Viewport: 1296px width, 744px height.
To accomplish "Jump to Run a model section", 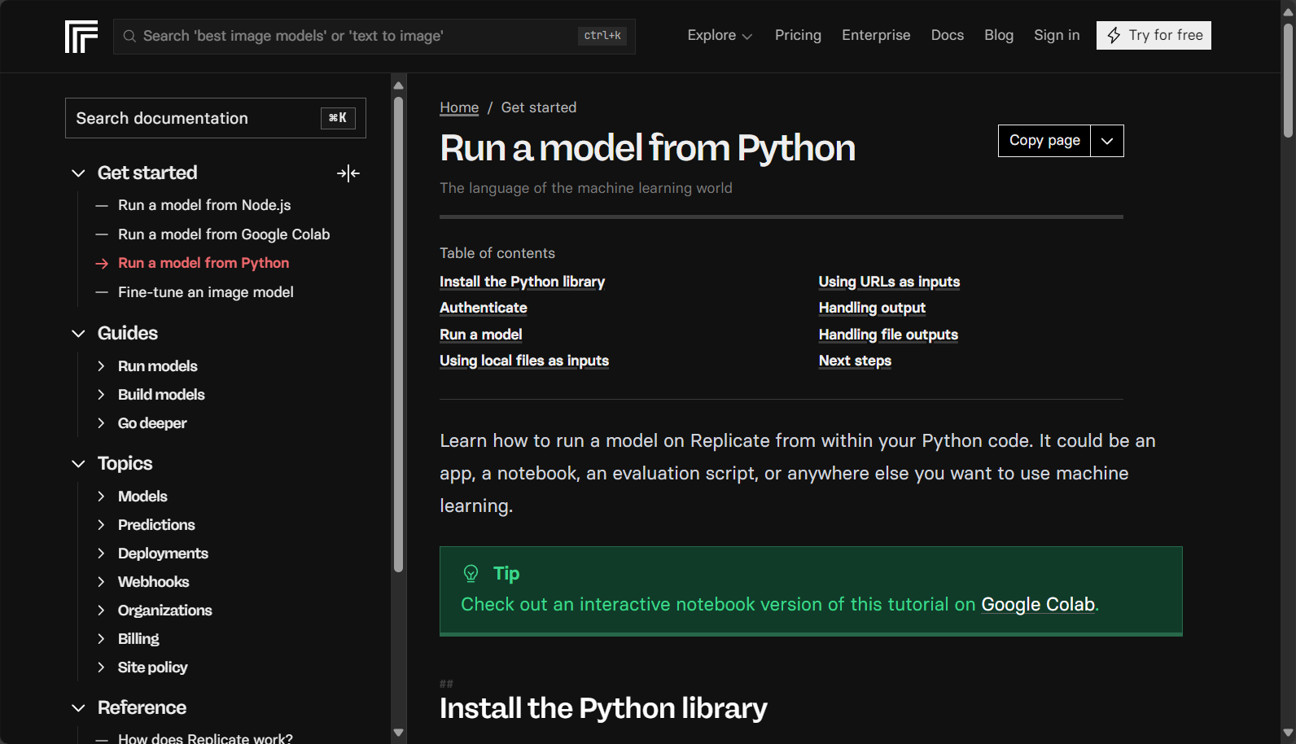I will coord(481,335).
